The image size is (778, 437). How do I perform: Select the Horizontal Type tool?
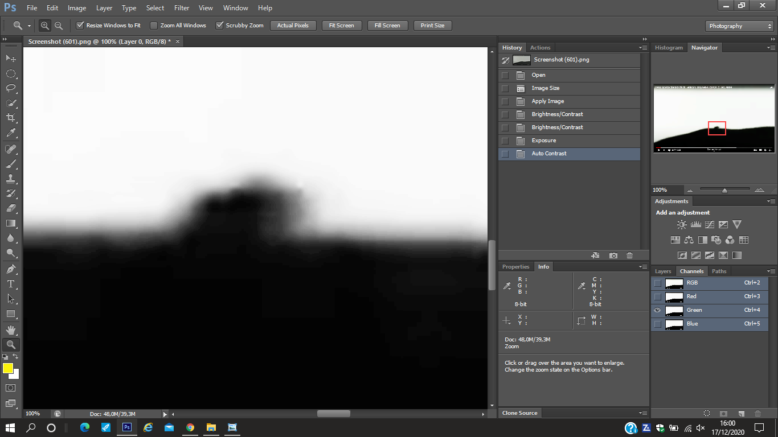tap(11, 283)
